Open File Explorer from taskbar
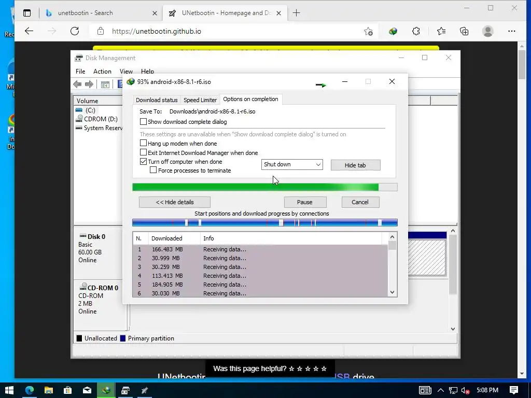This screenshot has height=398, width=531. tap(48, 390)
